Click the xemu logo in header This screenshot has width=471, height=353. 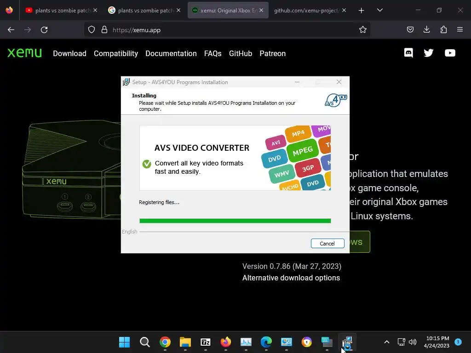[25, 53]
